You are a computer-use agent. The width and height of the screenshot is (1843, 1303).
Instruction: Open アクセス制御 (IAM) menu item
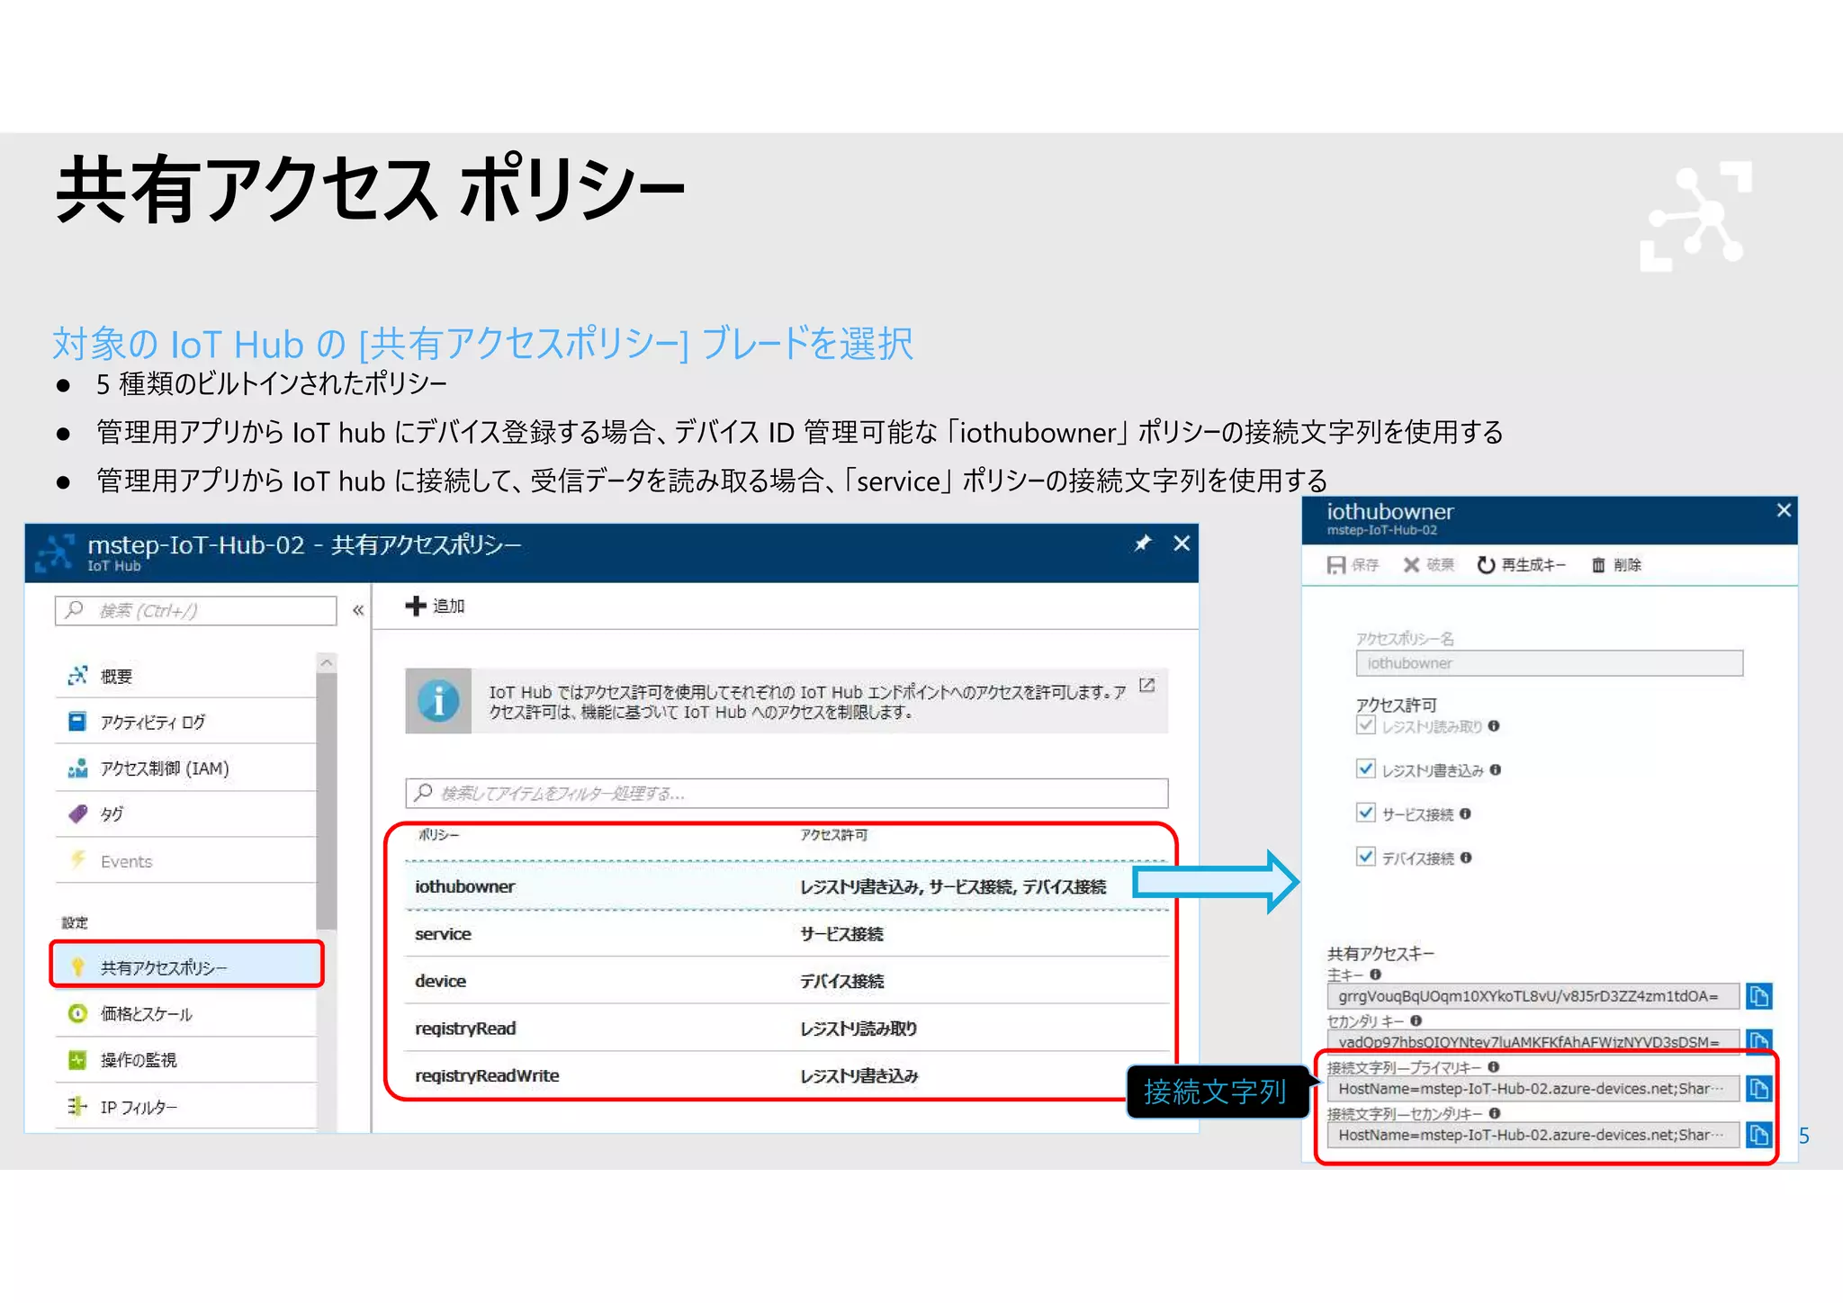[185, 768]
